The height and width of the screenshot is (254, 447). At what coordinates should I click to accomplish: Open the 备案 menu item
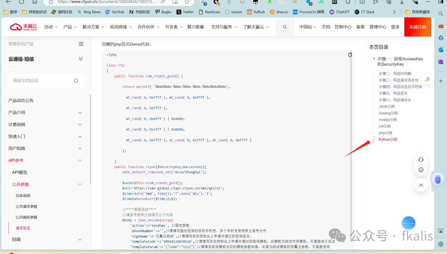pyautogui.click(x=360, y=27)
